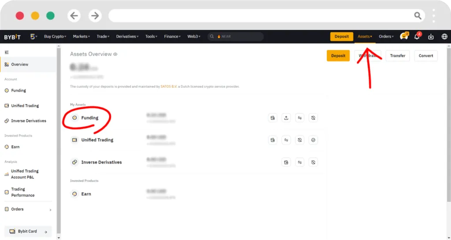Click the Bybit Card button in sidebar
The width and height of the screenshot is (451, 240).
pyautogui.click(x=28, y=231)
